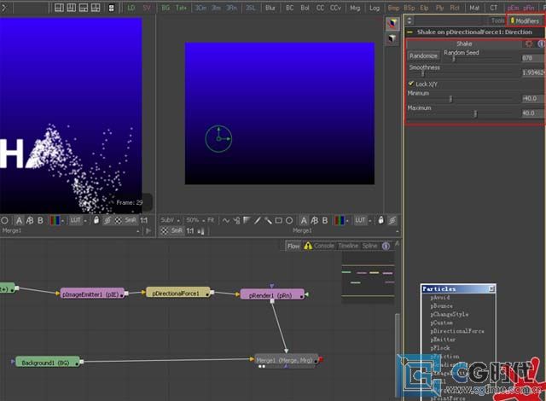The width and height of the screenshot is (546, 401).
Task: Open the Console tab
Action: pyautogui.click(x=324, y=246)
